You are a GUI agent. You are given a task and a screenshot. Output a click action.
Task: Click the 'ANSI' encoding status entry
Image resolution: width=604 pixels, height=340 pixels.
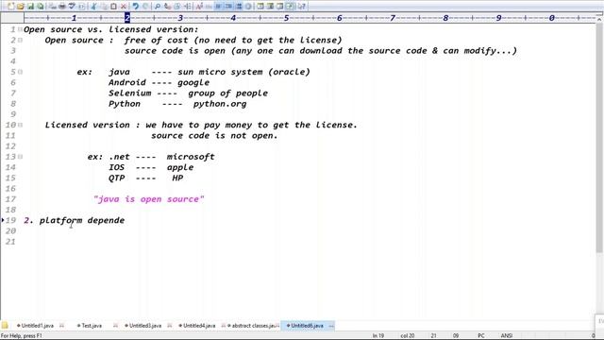[x=506, y=336]
